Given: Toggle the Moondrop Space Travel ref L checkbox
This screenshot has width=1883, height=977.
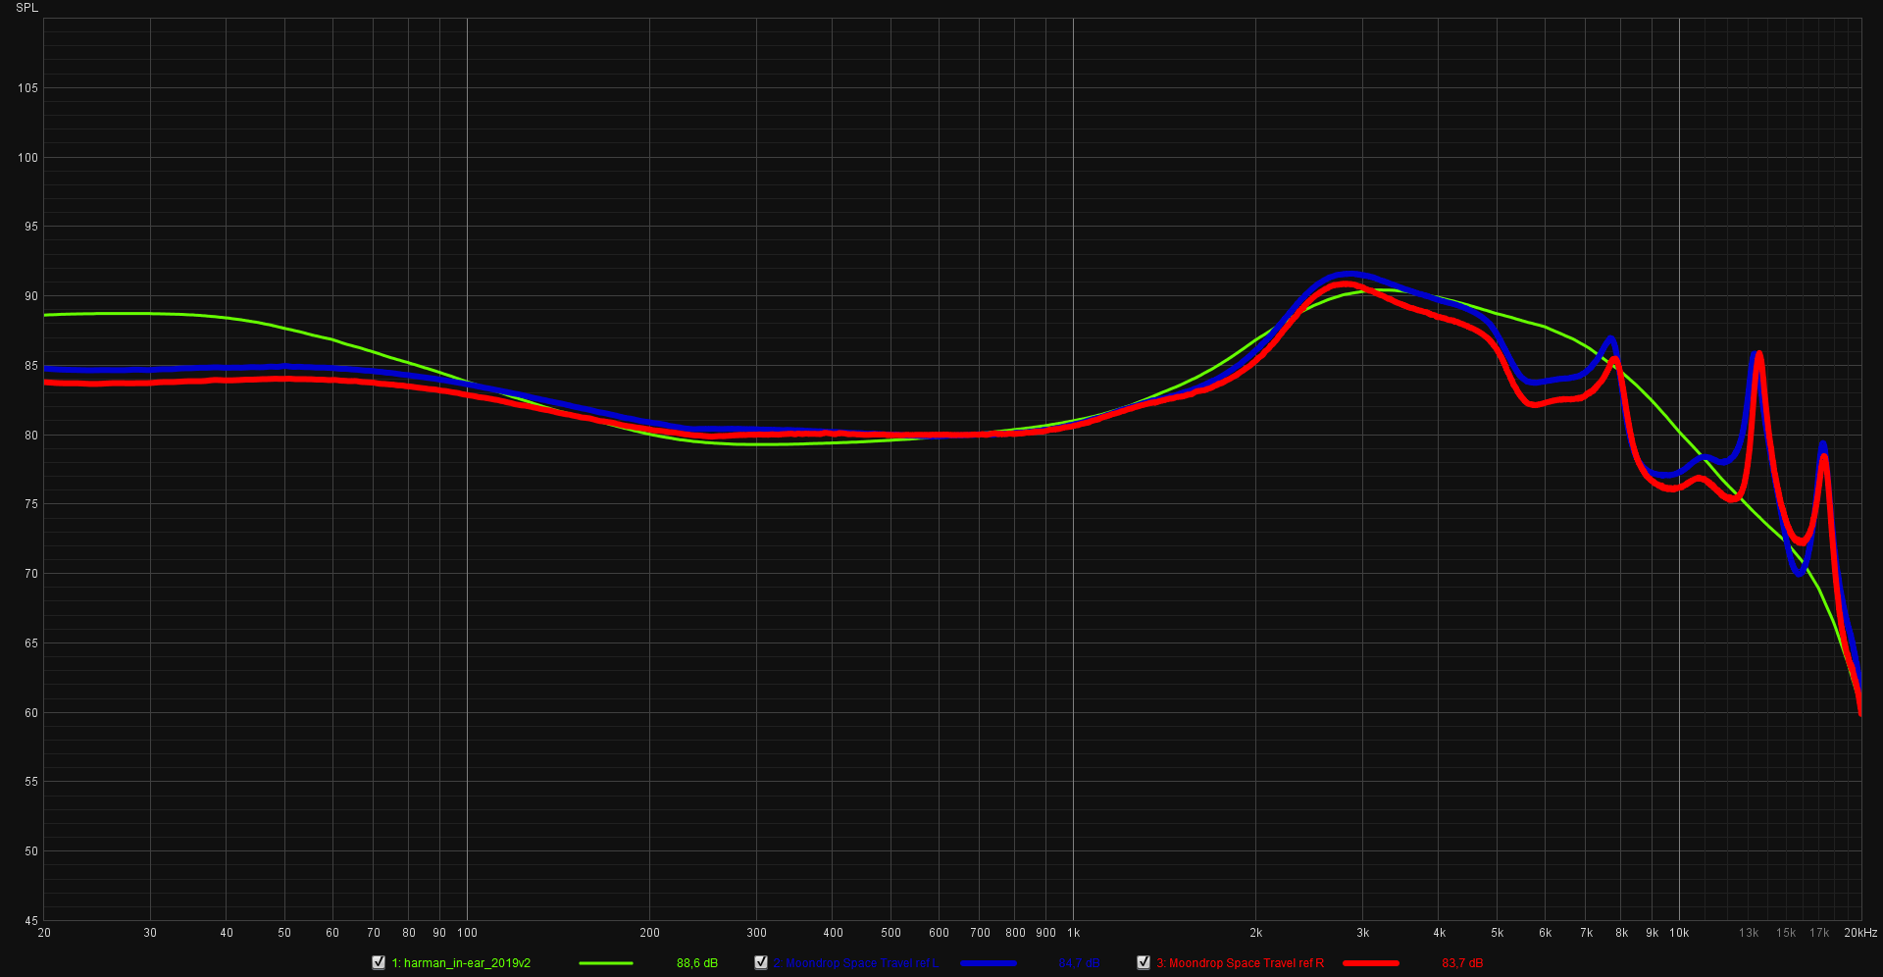Looking at the screenshot, I should click(x=761, y=962).
